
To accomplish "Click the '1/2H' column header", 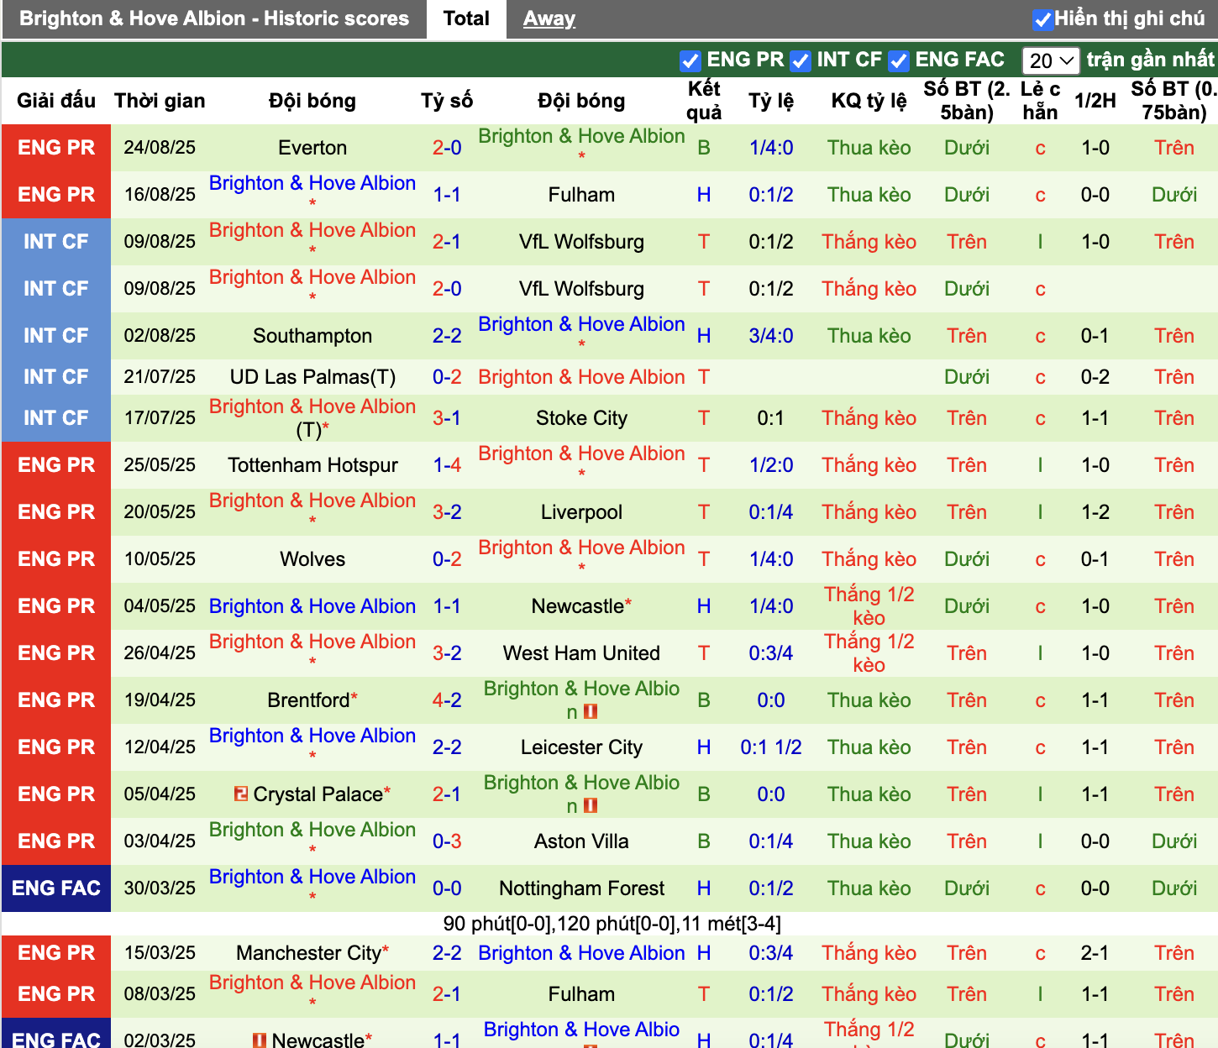I will point(1095,101).
